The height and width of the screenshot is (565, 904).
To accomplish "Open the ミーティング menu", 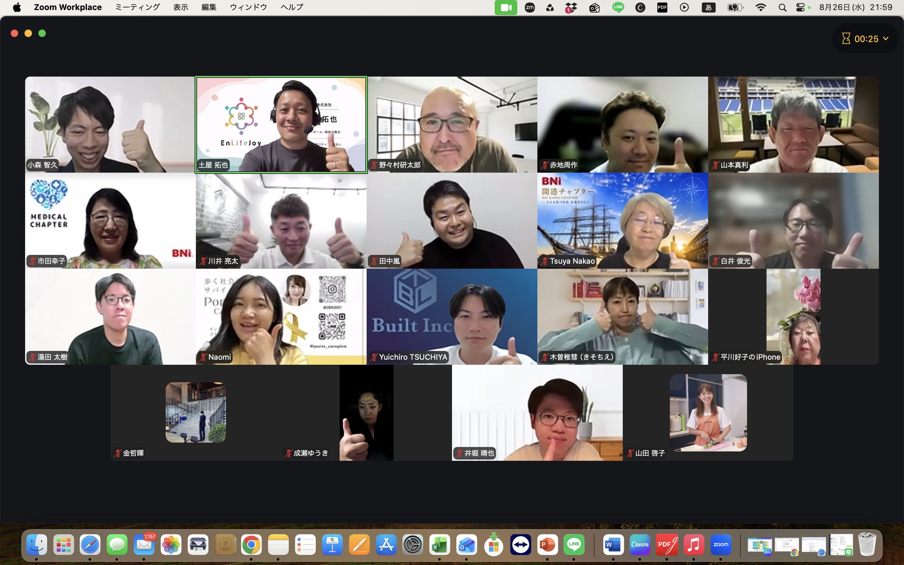I will 137,7.
